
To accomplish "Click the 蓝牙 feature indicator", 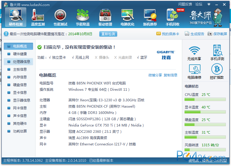I will point(142,57).
